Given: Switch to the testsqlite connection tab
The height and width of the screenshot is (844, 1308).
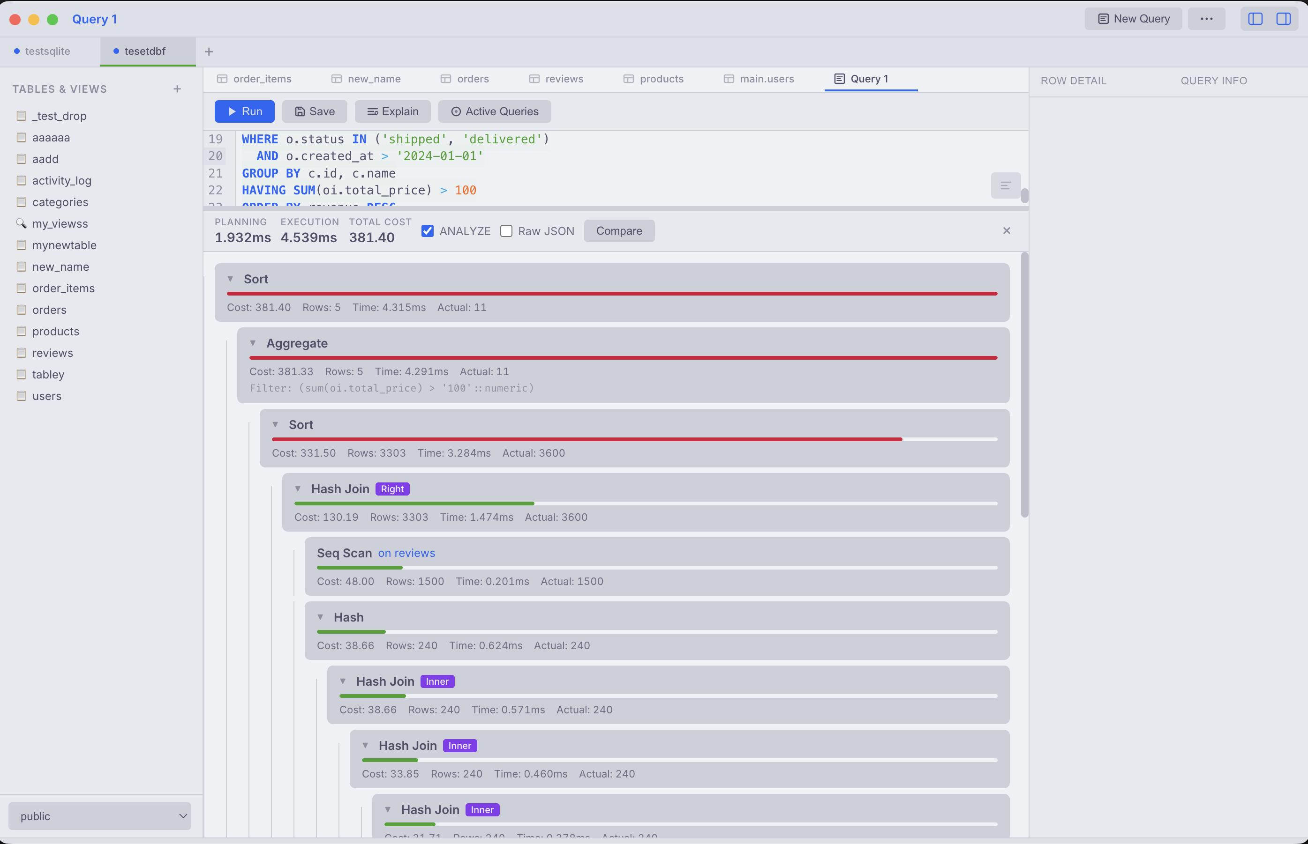Looking at the screenshot, I should (48, 52).
